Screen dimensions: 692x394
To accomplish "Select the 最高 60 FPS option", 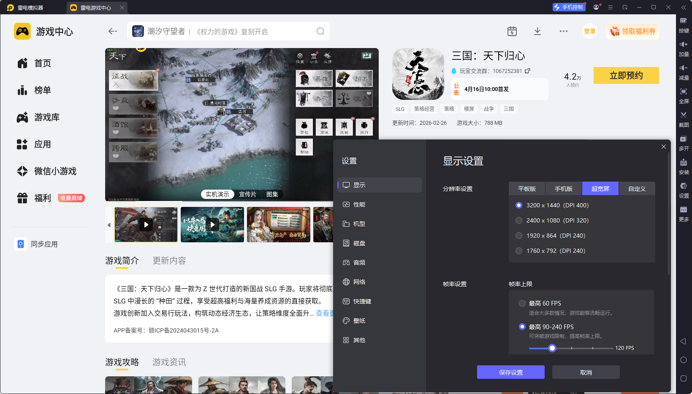I will [x=522, y=303].
